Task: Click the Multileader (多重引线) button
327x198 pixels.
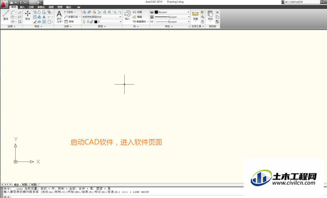Action: [x=72, y=17]
